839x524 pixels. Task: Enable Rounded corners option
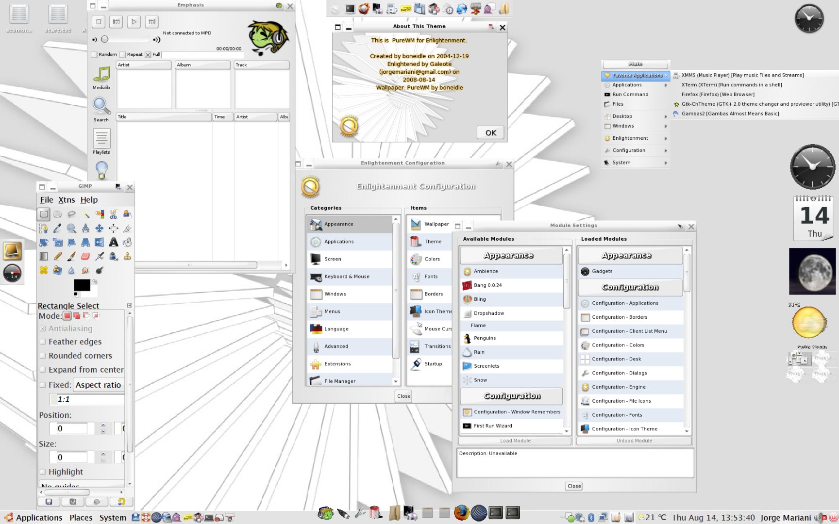[x=43, y=356]
